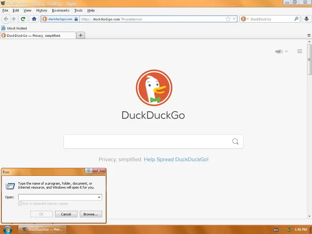Viewport: 312px width, 234px height.
Task: Open the URL history dropdown arrow
Action: coord(234,19)
